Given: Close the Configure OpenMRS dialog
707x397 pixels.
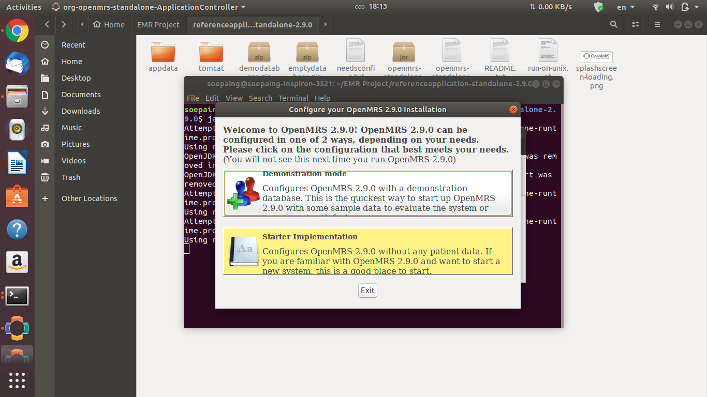Looking at the screenshot, I should 513,110.
